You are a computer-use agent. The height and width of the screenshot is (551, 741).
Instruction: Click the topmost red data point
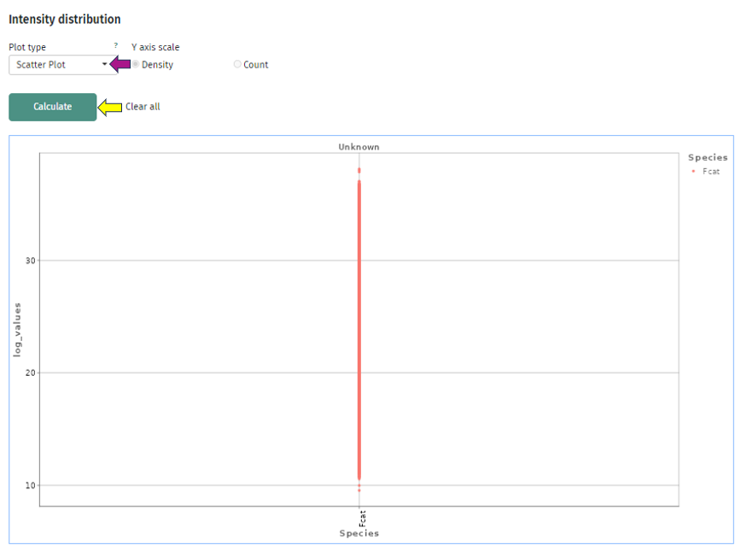click(x=359, y=169)
